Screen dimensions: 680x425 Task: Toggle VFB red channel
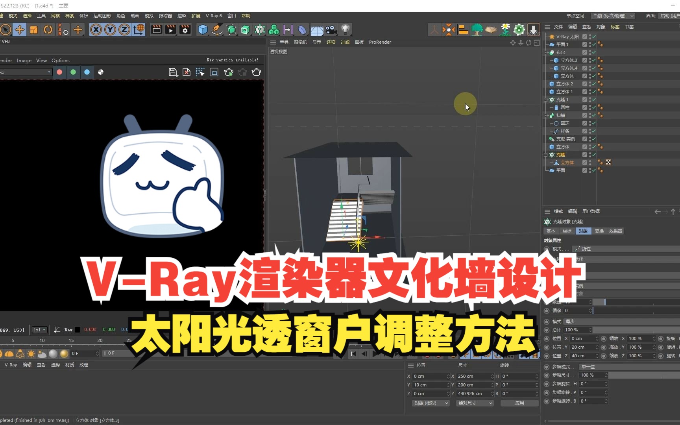pyautogui.click(x=59, y=72)
